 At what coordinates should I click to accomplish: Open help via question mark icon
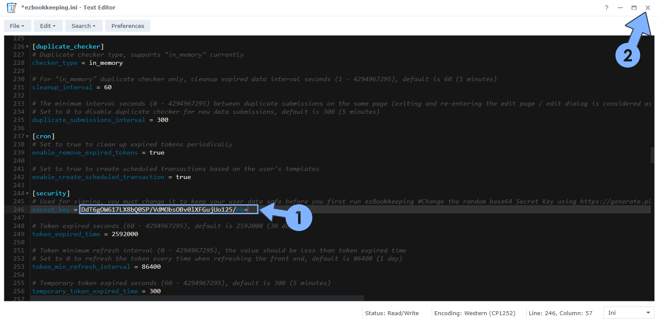(606, 8)
